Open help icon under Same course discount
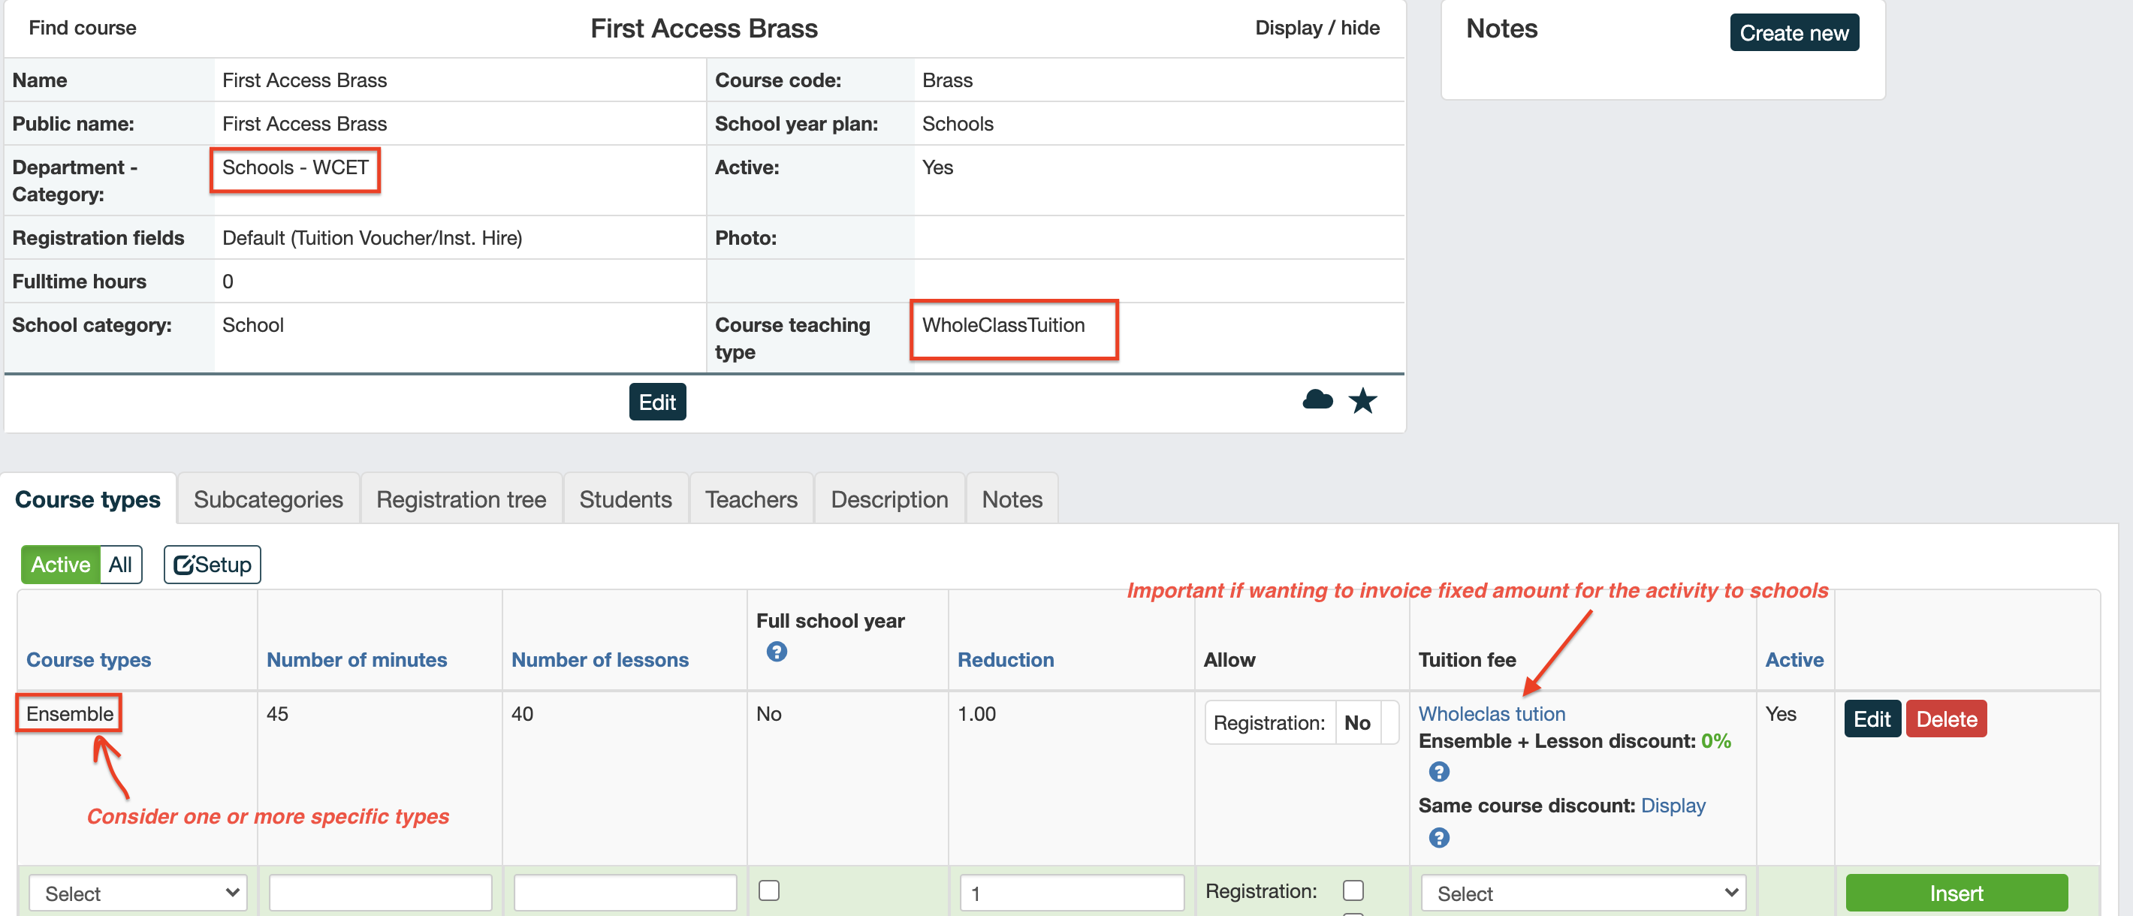The image size is (2133, 916). [x=1438, y=838]
